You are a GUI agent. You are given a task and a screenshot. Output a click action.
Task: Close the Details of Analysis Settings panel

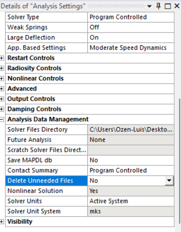[x=177, y=6]
